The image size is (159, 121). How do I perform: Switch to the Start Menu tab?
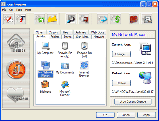(83, 37)
